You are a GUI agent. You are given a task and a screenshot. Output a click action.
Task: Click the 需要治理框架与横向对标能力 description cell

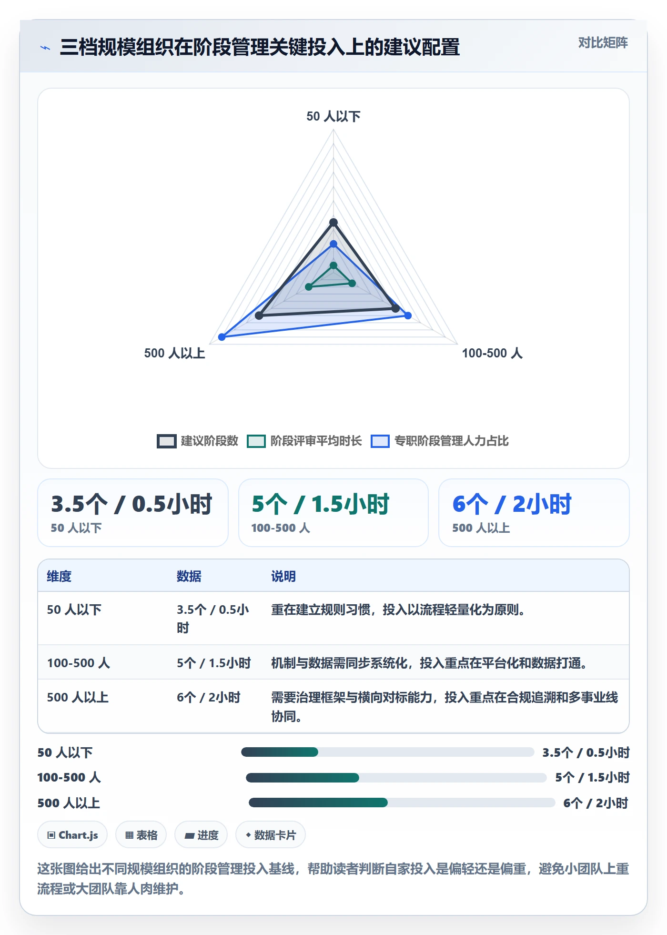point(445,707)
